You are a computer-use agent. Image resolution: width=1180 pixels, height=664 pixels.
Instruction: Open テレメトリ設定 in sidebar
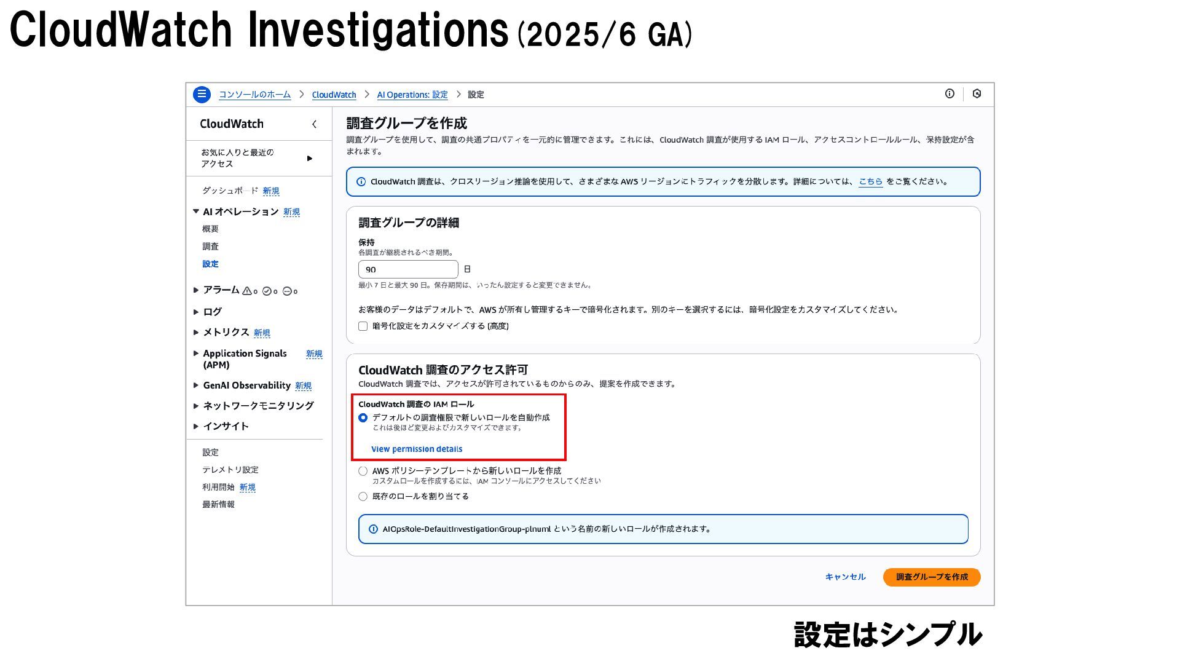(230, 470)
